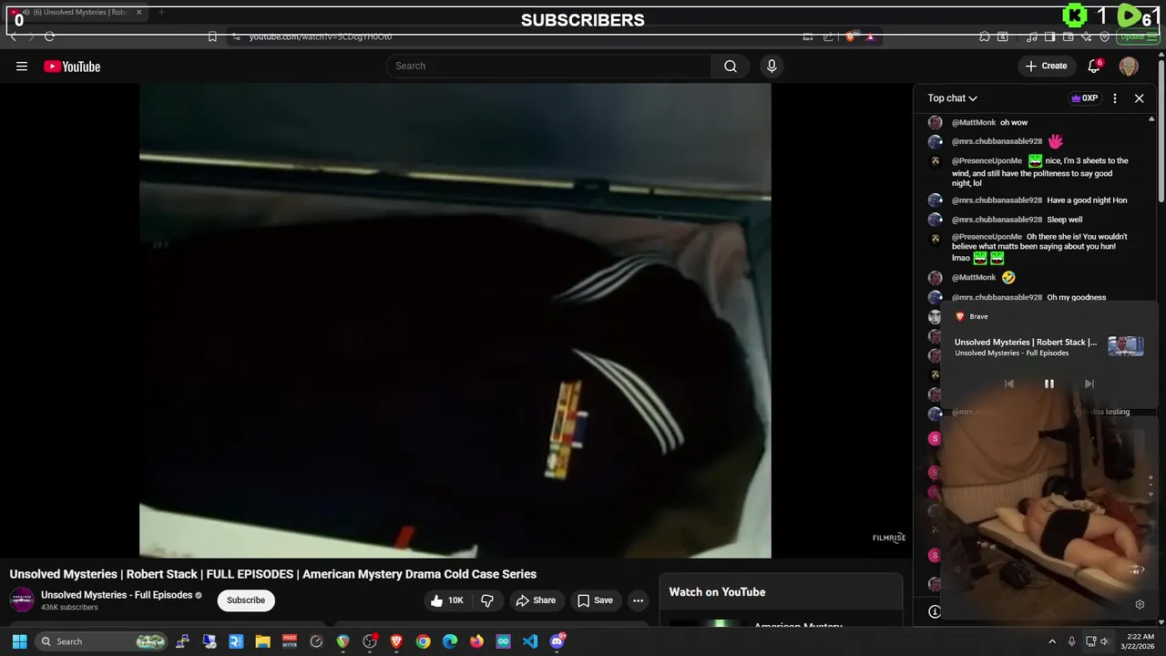Screen dimensions: 1166x656
Task: Click the video title text
Action: point(273,574)
